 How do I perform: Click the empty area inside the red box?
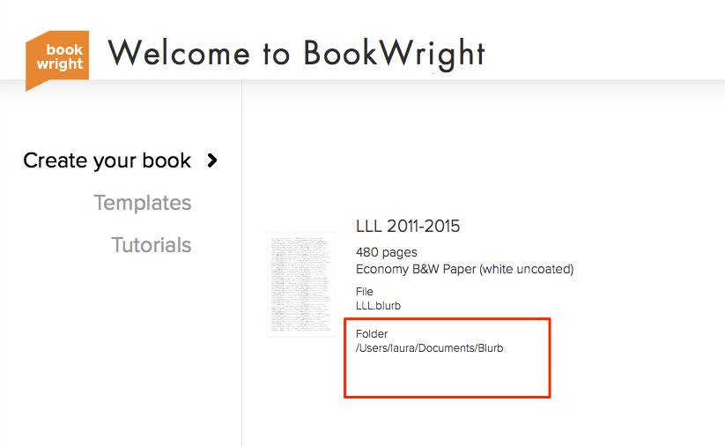448,376
